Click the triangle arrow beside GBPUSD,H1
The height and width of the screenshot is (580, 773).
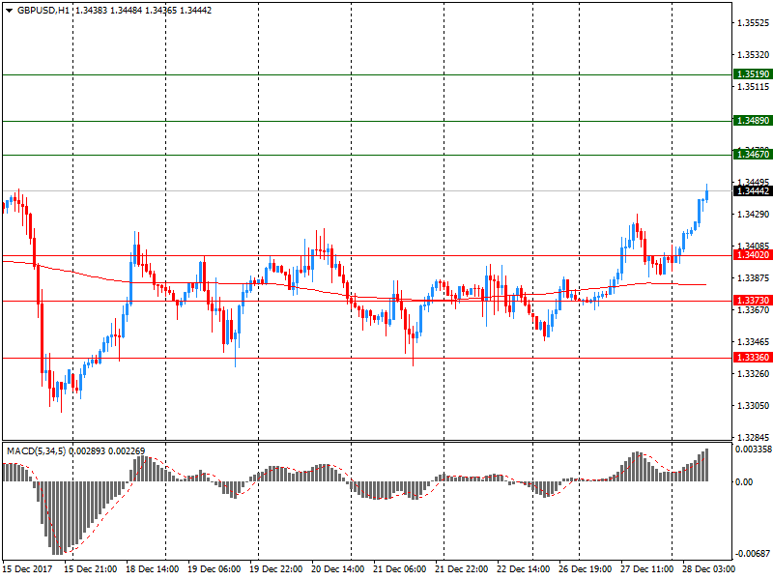pyautogui.click(x=9, y=10)
